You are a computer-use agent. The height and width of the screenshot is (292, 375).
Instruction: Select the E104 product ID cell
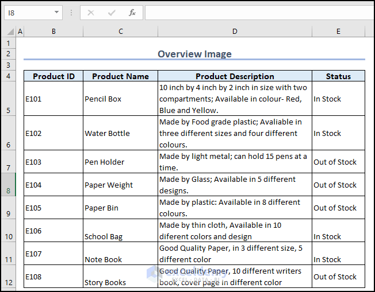click(53, 185)
